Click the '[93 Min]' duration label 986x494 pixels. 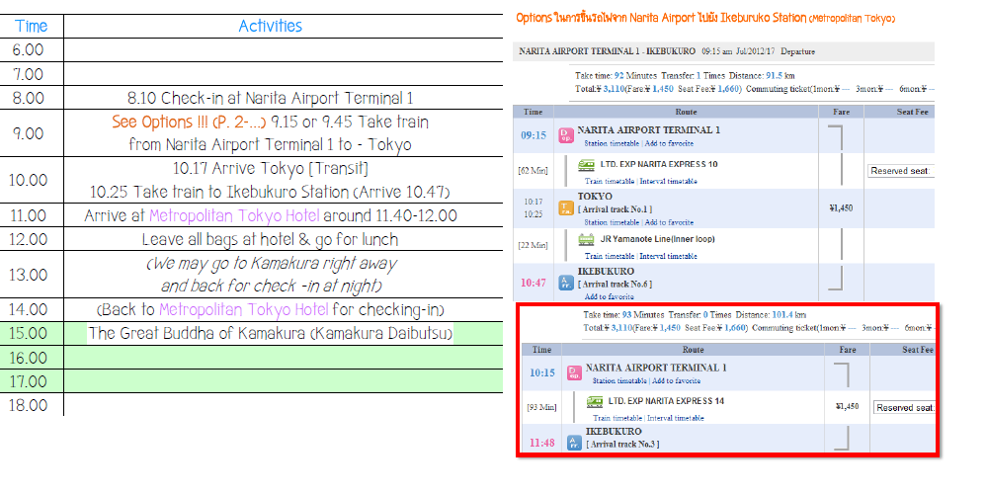(542, 407)
